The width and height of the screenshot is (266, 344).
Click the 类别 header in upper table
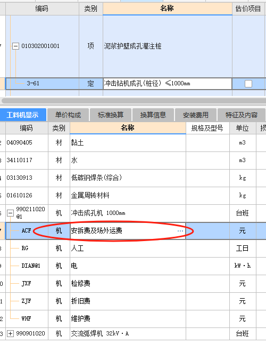[x=91, y=9]
